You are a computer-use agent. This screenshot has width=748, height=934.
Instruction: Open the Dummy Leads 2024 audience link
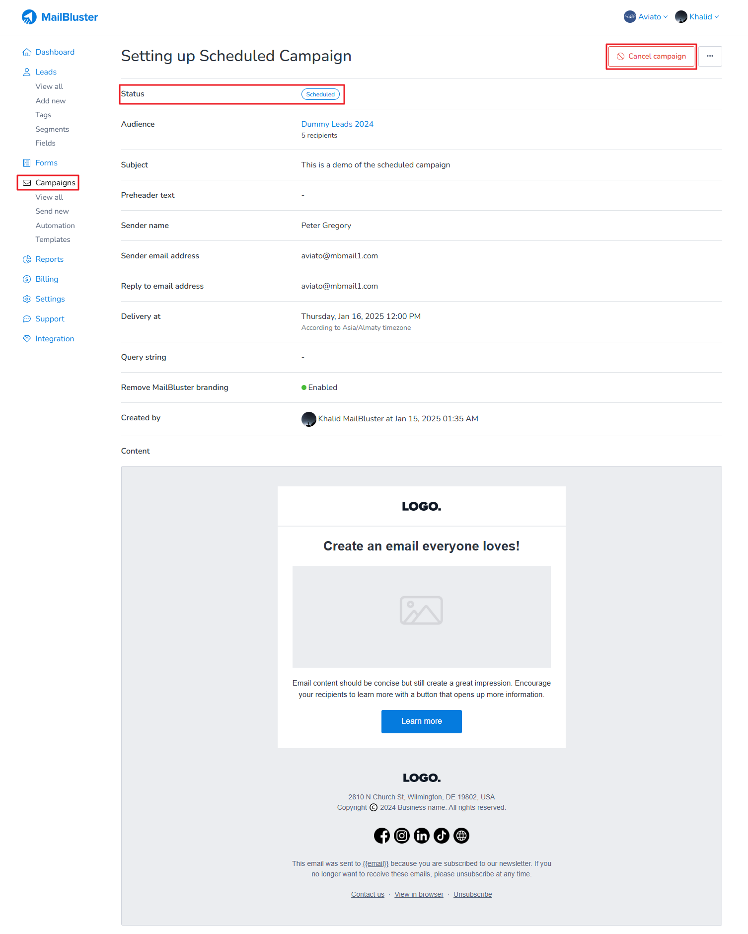(x=337, y=124)
